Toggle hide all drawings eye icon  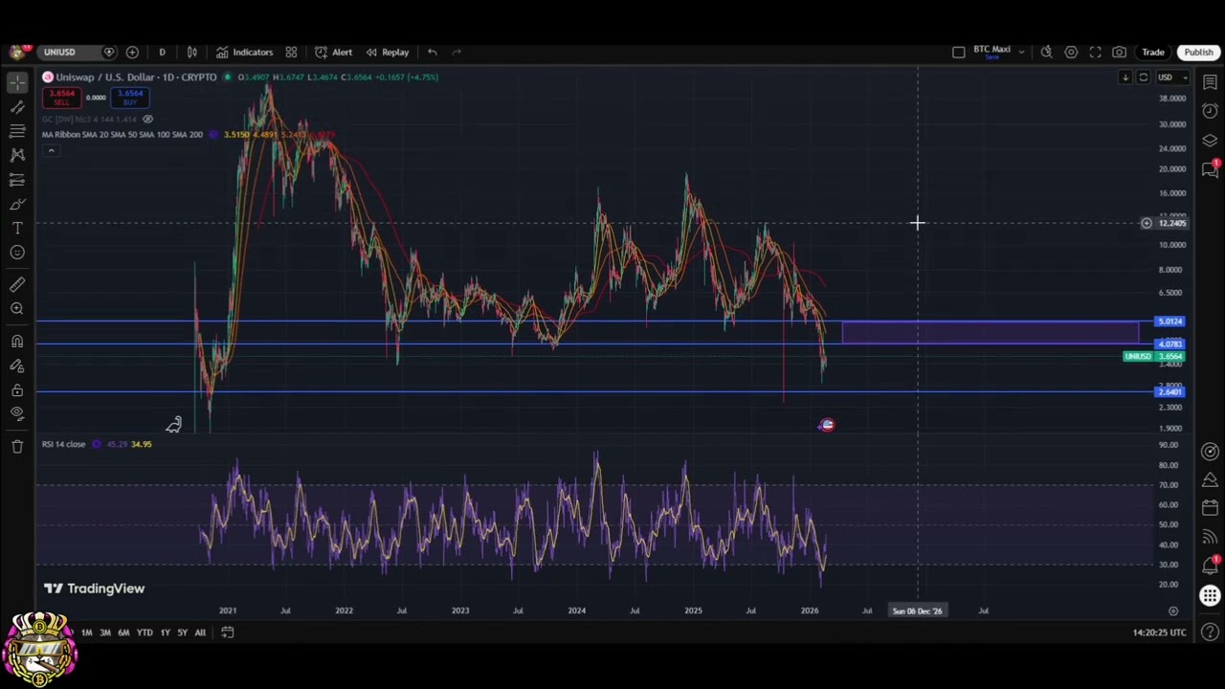coord(17,413)
